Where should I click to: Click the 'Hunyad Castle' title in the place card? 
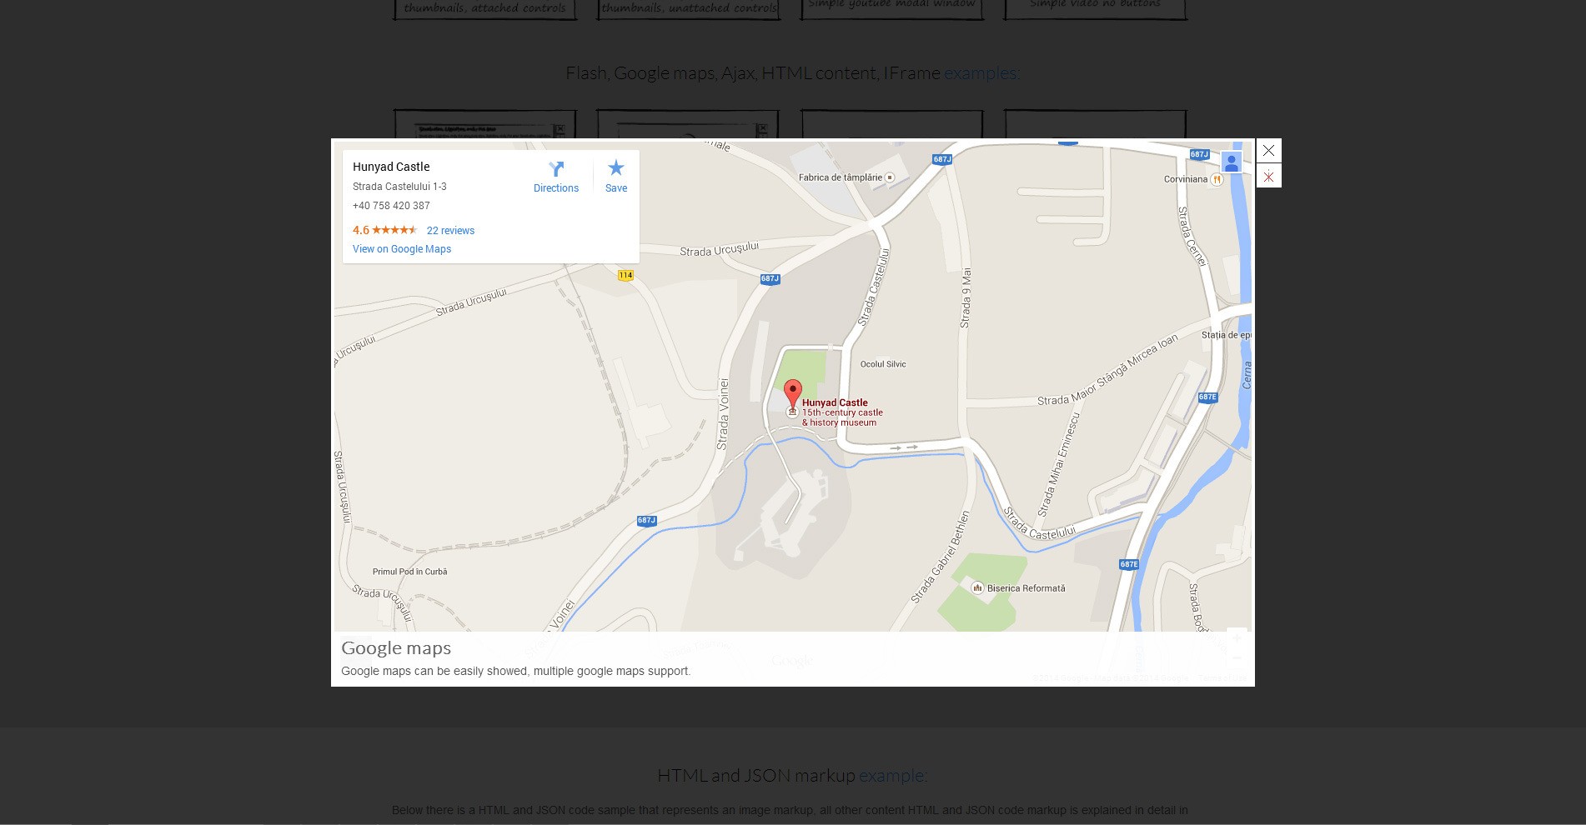(391, 167)
